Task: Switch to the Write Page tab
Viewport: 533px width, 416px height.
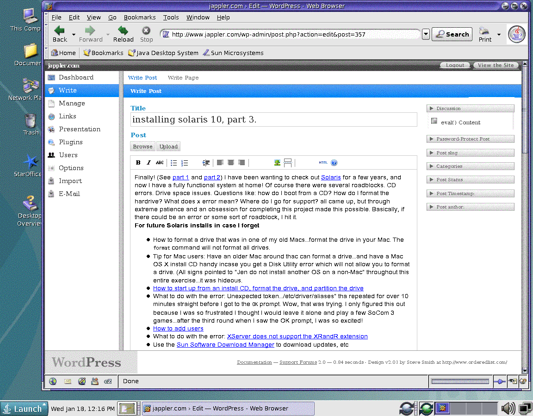Action: tap(183, 78)
